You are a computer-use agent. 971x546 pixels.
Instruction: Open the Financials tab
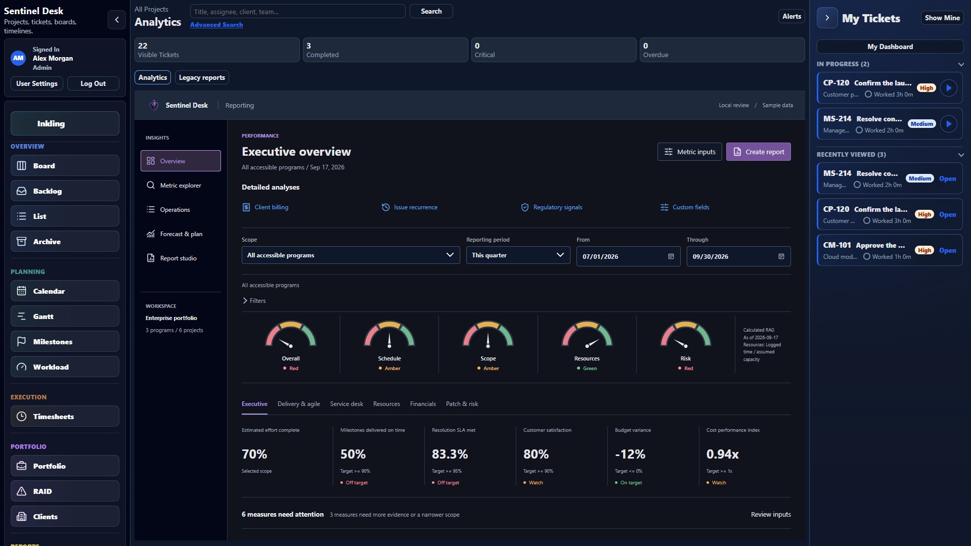tap(423, 404)
